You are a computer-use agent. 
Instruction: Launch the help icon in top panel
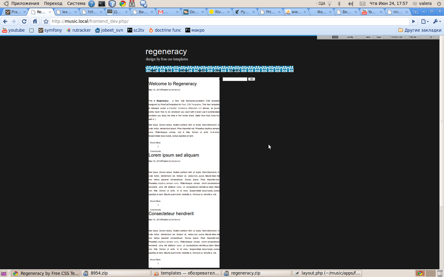point(92,4)
